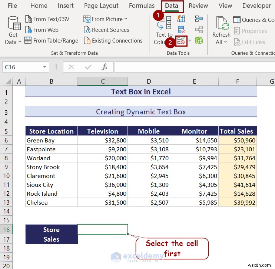The height and width of the screenshot is (269, 275).
Task: Click the Relationships icon
Action: [199, 30]
